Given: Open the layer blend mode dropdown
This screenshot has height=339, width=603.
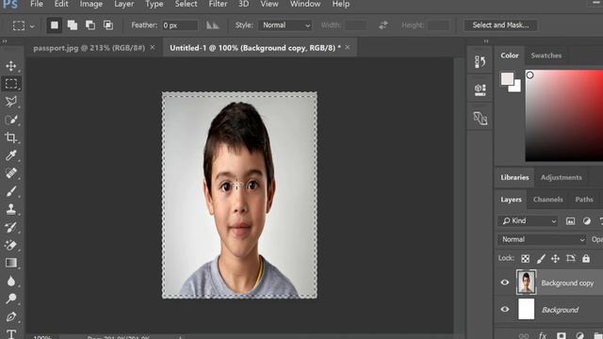Looking at the screenshot, I should coord(543,239).
